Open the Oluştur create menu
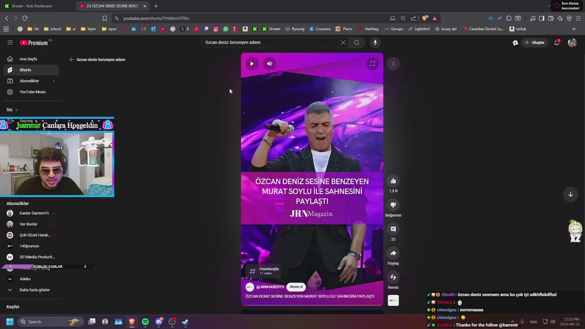585x329 pixels. pos(534,42)
